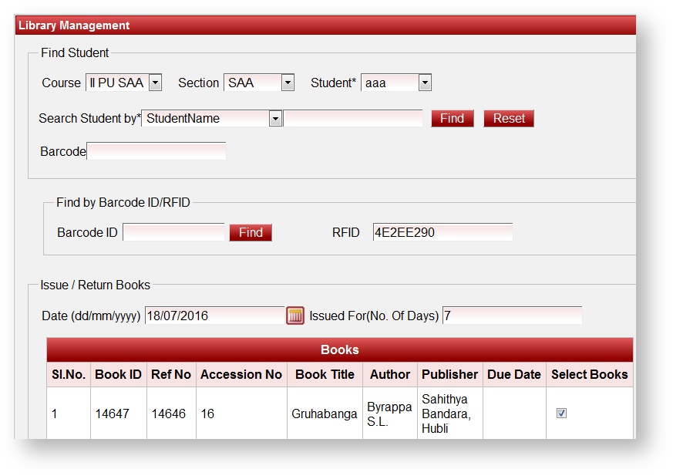
Task: Select the RFID field with 4E2EE290
Action: coord(442,232)
